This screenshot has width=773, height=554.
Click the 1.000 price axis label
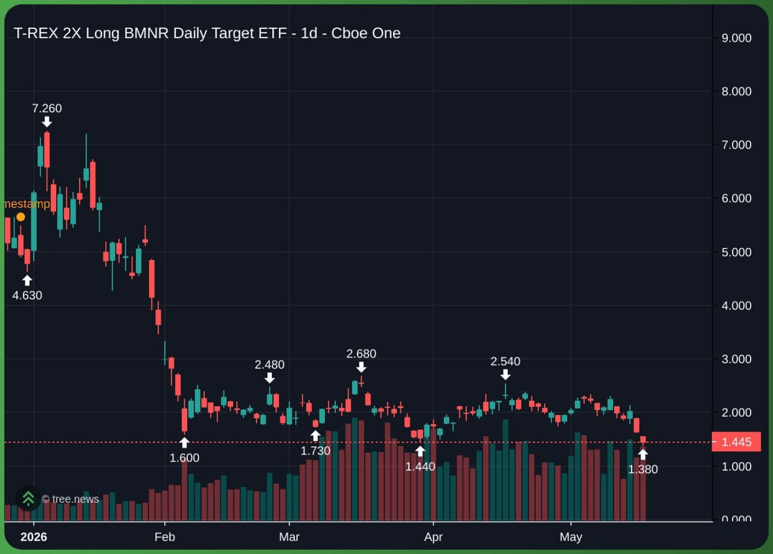point(737,466)
